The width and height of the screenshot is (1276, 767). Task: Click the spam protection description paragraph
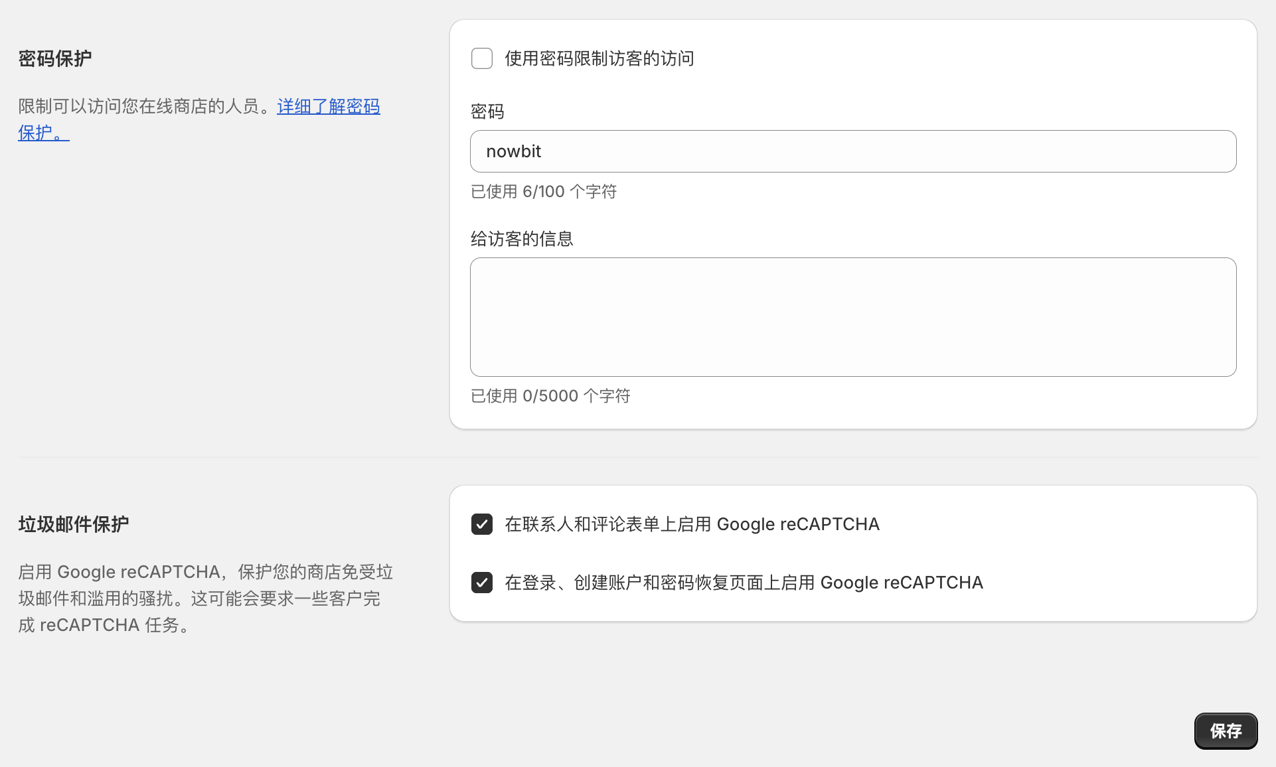click(205, 598)
